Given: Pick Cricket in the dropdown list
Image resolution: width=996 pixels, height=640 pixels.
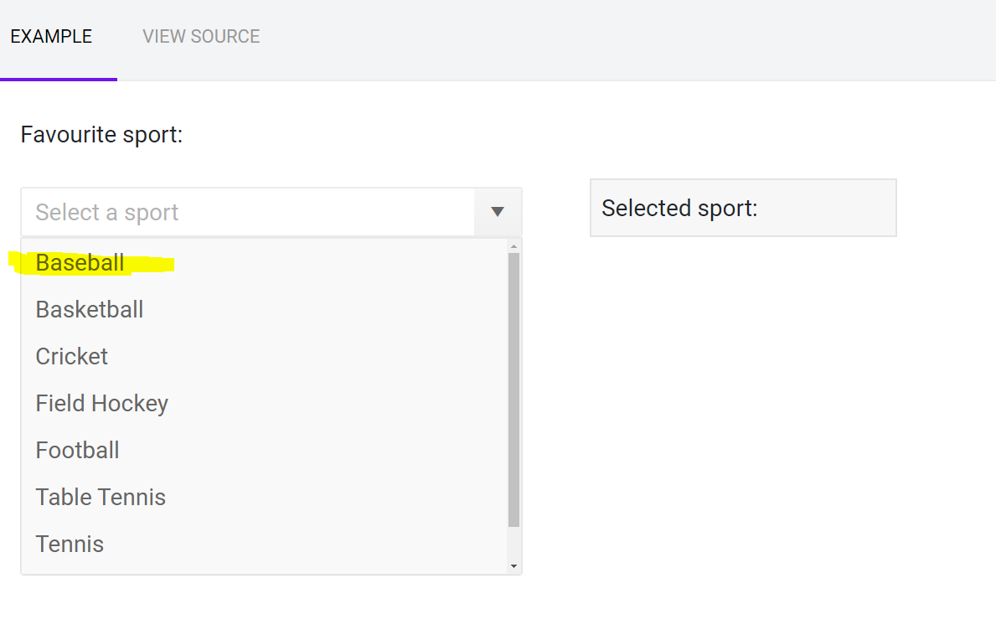Looking at the screenshot, I should [264, 357].
